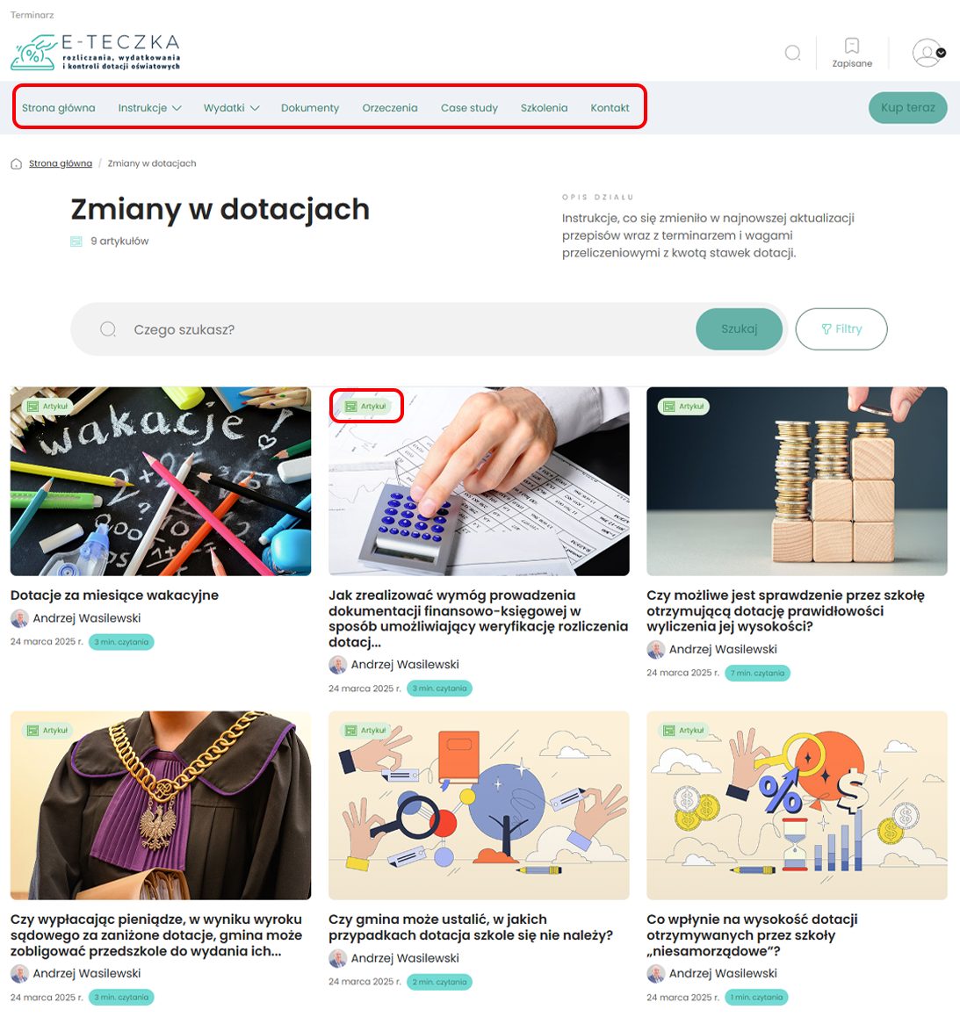The width and height of the screenshot is (960, 1017).
Task: Open dropdown arrow next to user avatar
Action: pyautogui.click(x=941, y=54)
